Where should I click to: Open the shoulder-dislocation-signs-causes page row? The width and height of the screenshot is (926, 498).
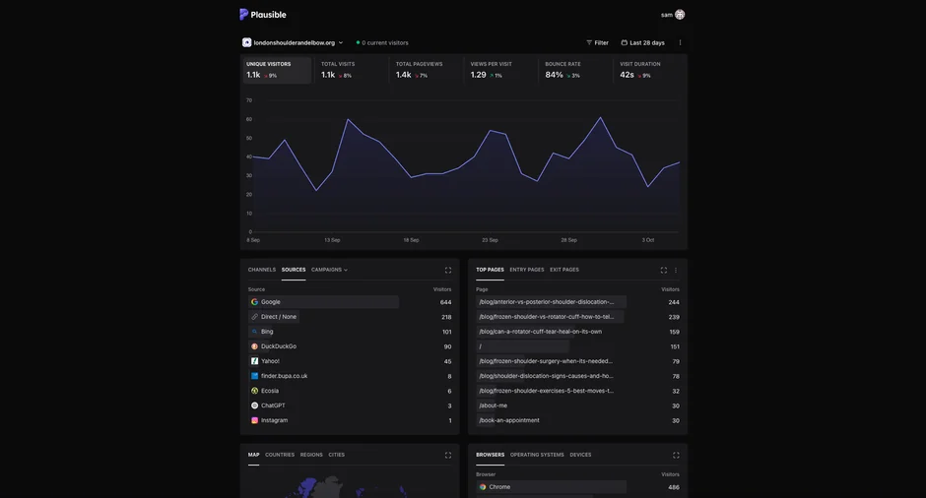pos(577,376)
